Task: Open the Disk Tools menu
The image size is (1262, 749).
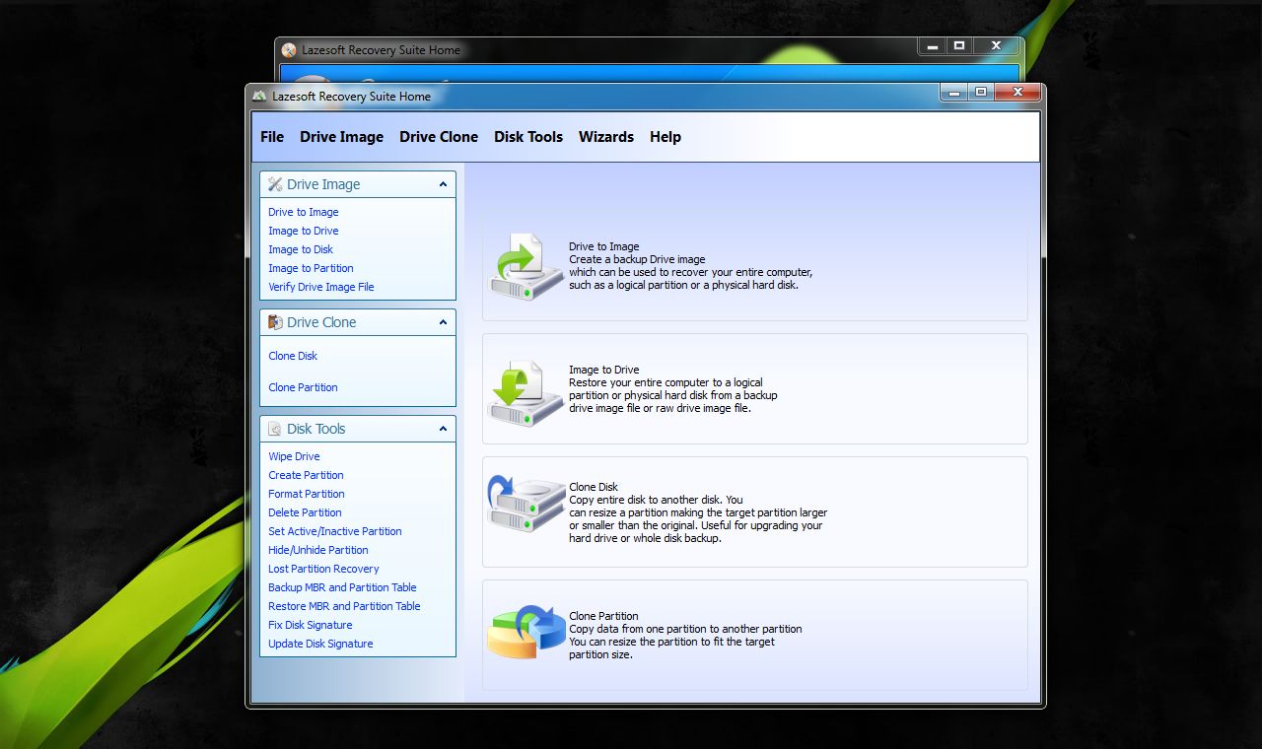Action: (x=528, y=137)
